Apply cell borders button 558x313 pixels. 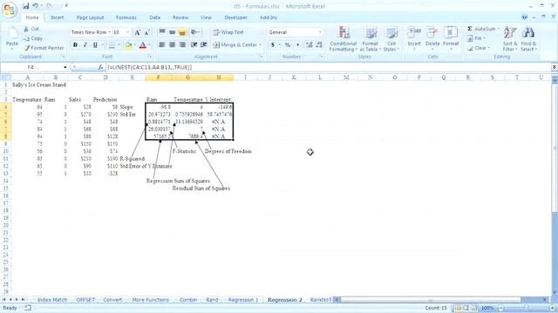[112, 45]
